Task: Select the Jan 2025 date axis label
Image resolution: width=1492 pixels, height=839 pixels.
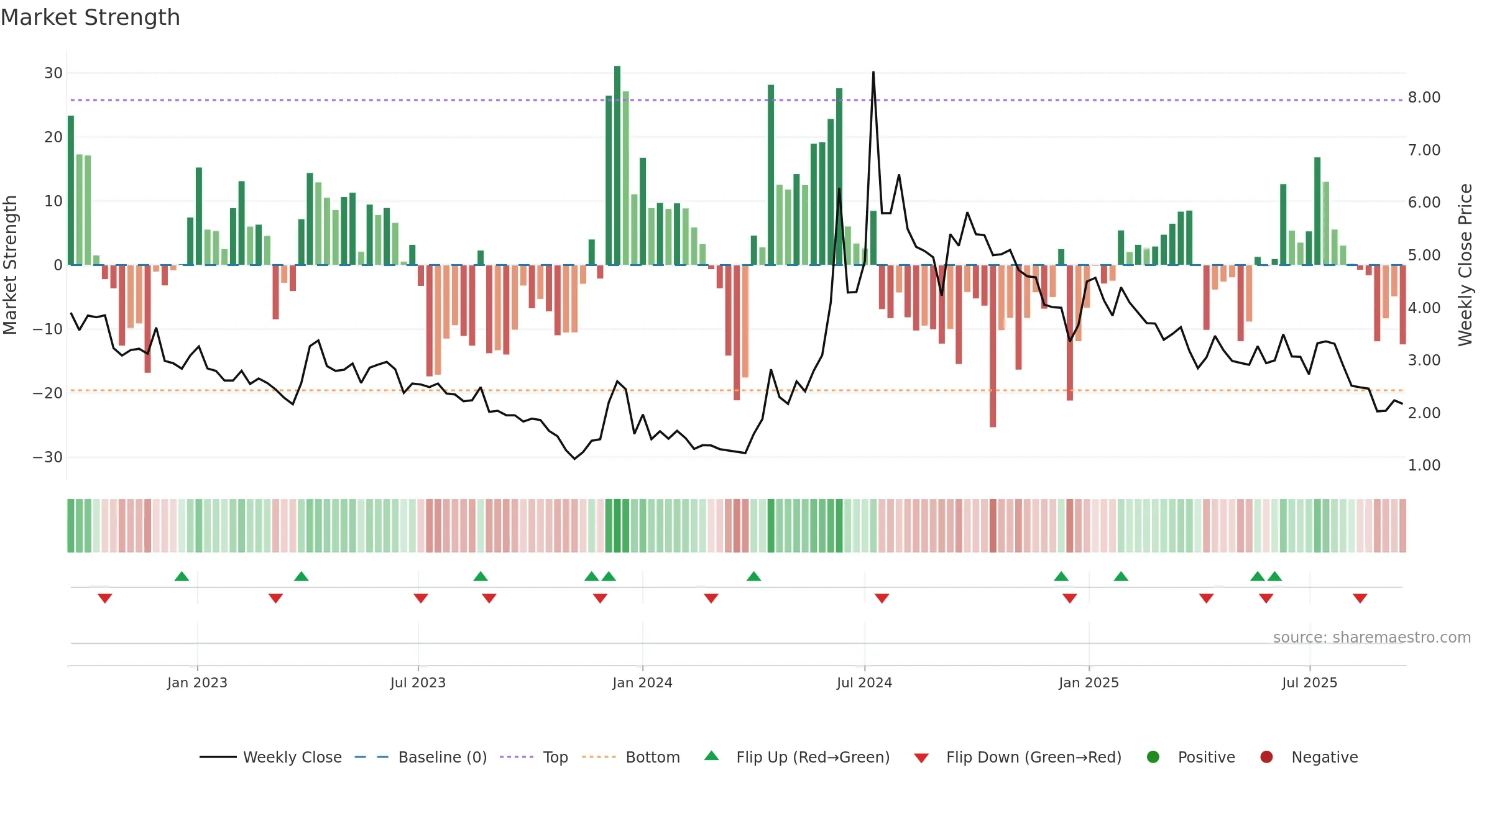Action: (x=1089, y=682)
